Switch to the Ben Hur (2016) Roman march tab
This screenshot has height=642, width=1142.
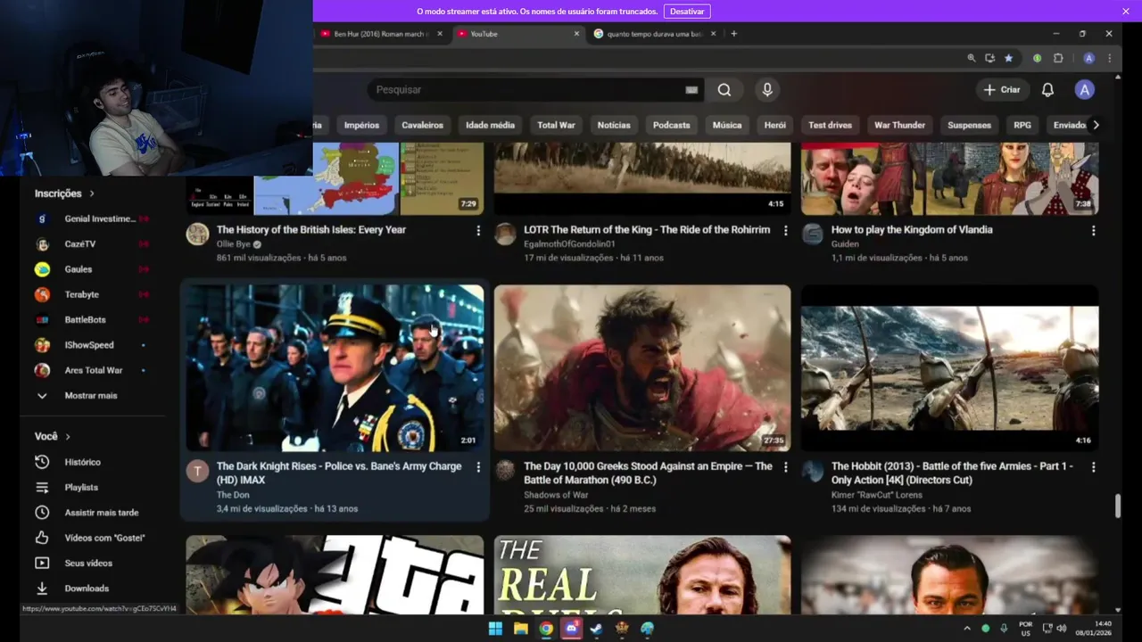click(x=382, y=34)
